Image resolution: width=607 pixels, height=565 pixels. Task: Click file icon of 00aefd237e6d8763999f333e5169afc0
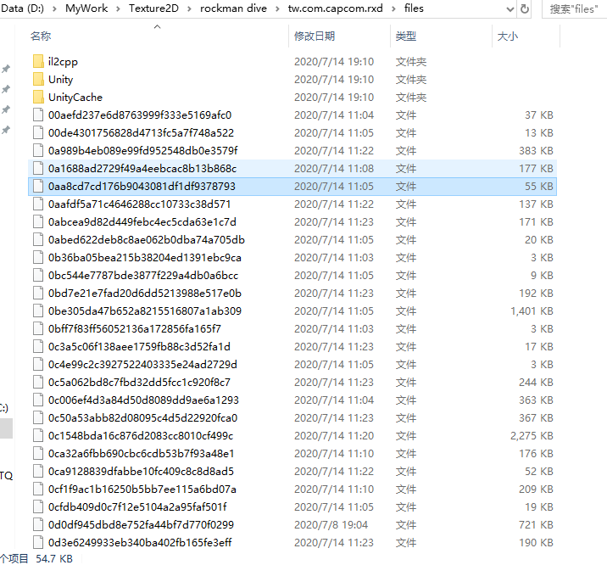pyautogui.click(x=38, y=115)
